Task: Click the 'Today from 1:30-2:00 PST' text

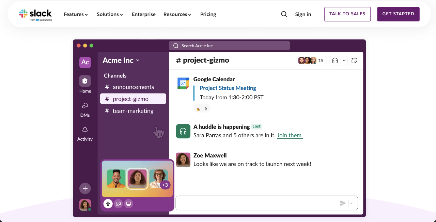Action: [232, 97]
